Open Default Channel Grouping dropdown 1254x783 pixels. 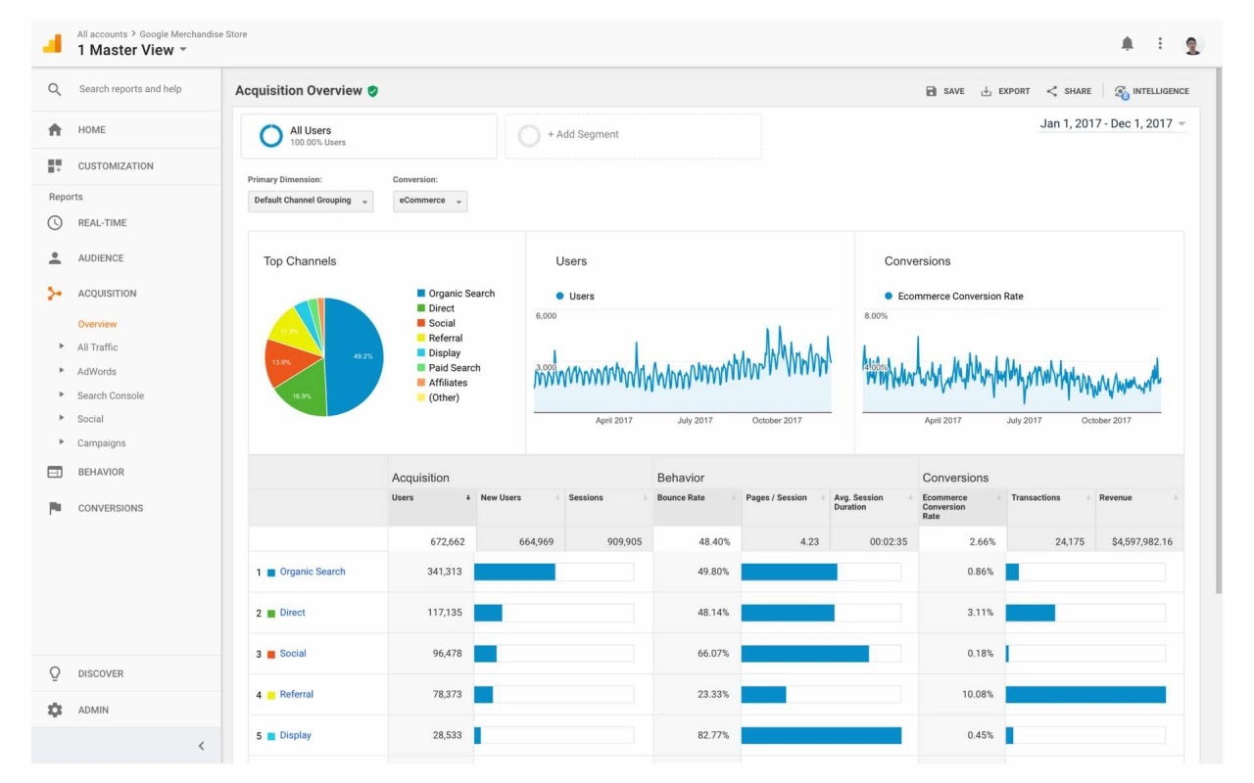pos(311,201)
